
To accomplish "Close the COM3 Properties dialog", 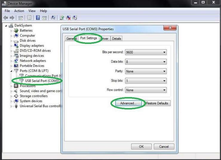I will 170,28.
